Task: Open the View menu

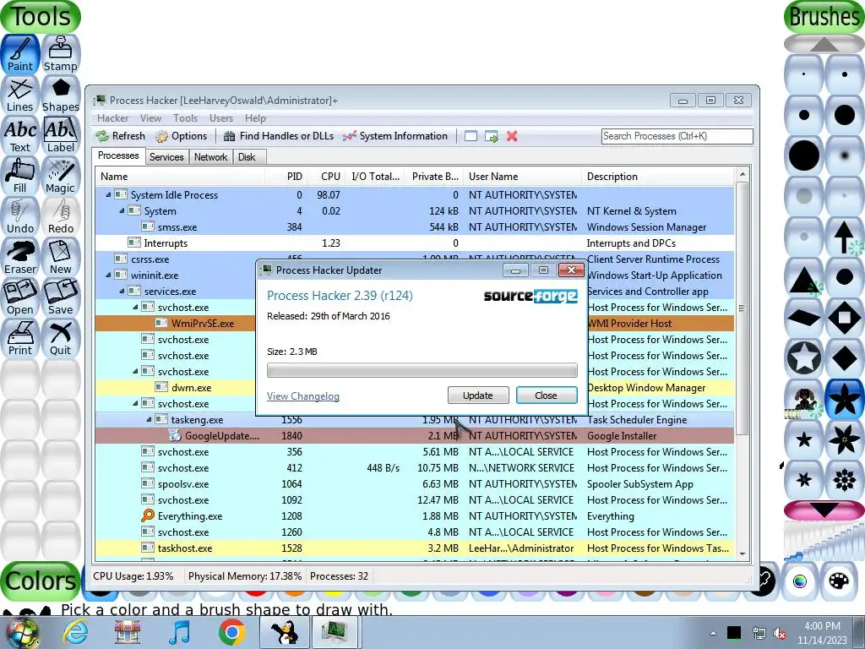Action: click(x=150, y=118)
